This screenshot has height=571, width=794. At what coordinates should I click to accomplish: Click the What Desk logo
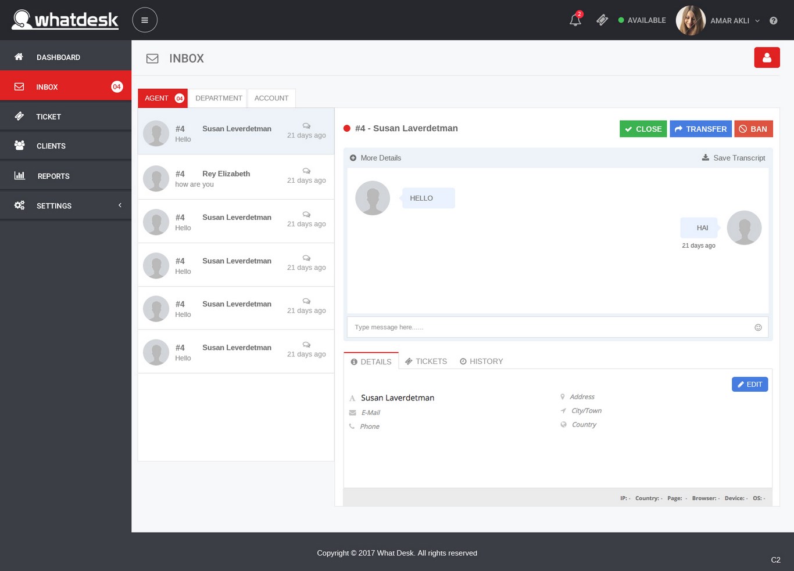click(65, 20)
